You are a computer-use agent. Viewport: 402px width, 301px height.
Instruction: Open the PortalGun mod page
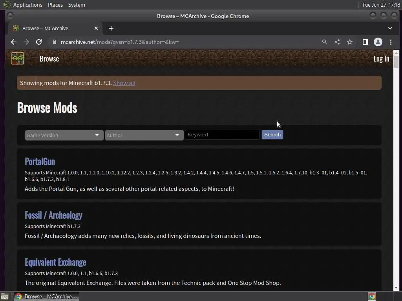(40, 161)
